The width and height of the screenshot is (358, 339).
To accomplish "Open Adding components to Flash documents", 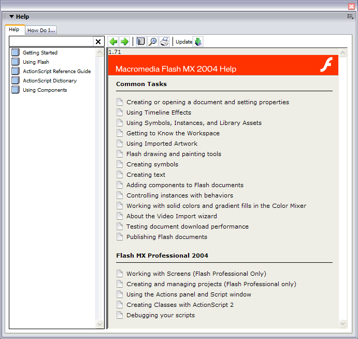I will pos(185,185).
